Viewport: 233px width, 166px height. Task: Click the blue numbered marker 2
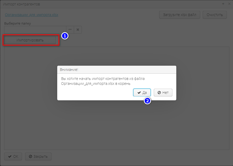[147, 101]
